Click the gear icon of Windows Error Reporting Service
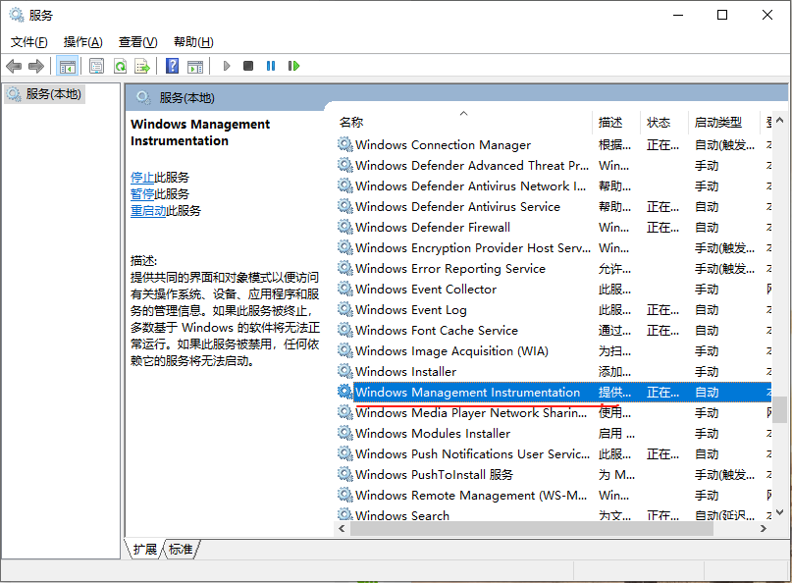Image resolution: width=792 pixels, height=583 pixels. pyautogui.click(x=345, y=268)
